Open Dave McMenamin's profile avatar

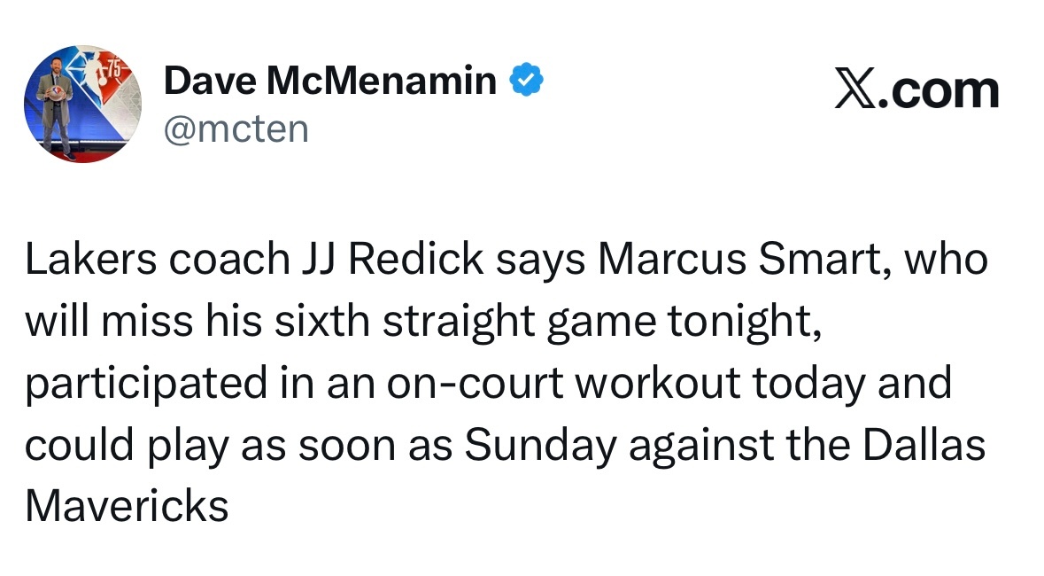[x=82, y=104]
